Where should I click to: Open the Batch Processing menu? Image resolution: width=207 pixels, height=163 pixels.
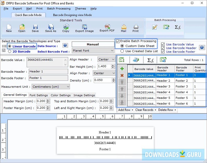click(x=59, y=9)
